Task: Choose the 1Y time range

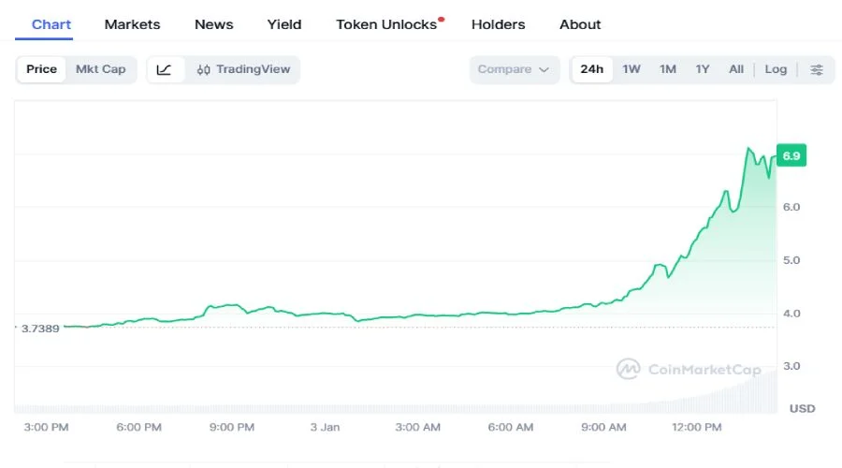Action: [703, 69]
